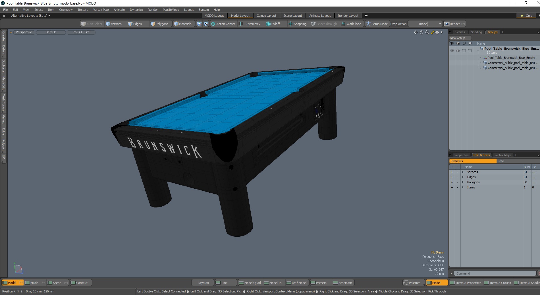Open the Perspective view type dropdown

[24, 32]
